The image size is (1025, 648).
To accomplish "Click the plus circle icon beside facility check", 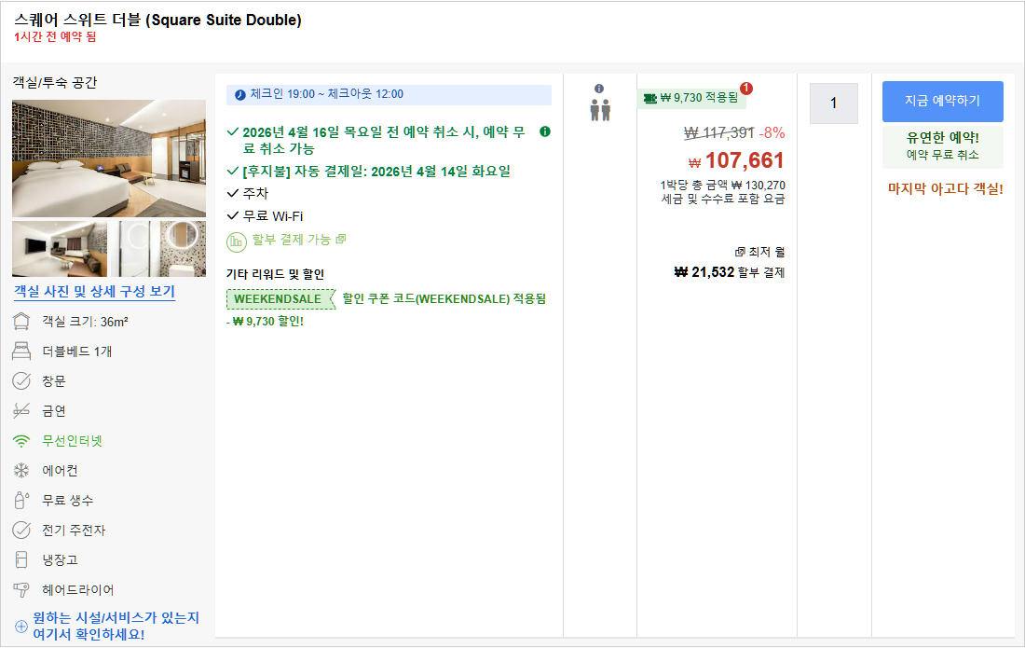I will coord(21,626).
